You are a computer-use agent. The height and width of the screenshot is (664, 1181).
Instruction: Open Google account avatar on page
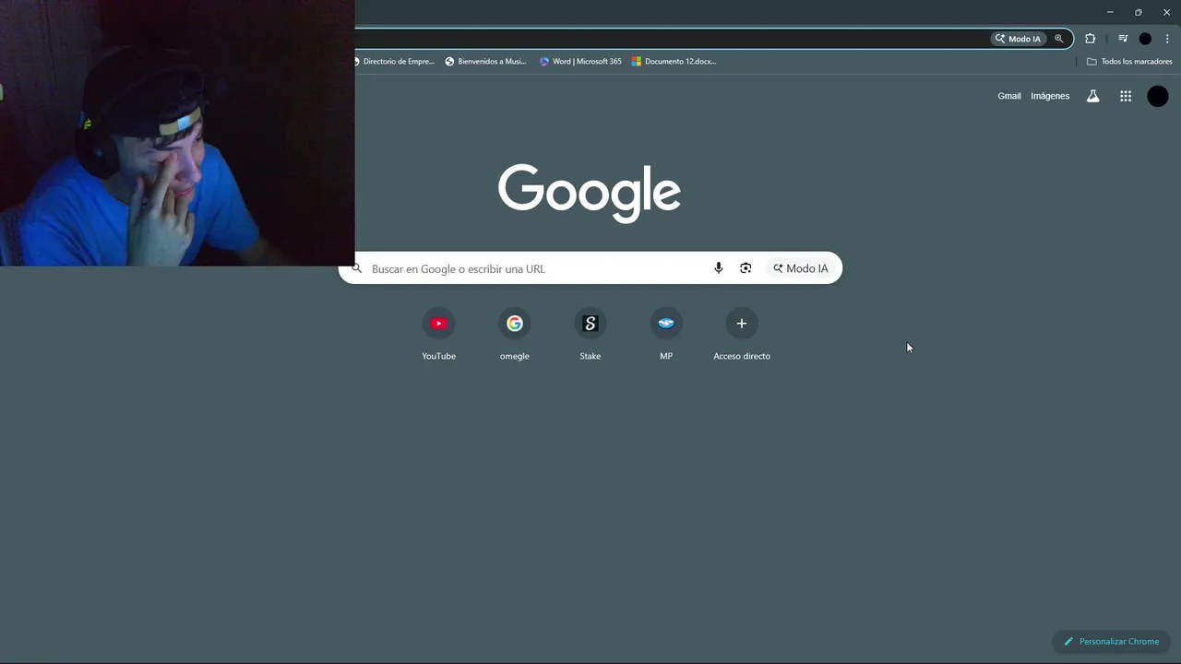click(x=1158, y=96)
